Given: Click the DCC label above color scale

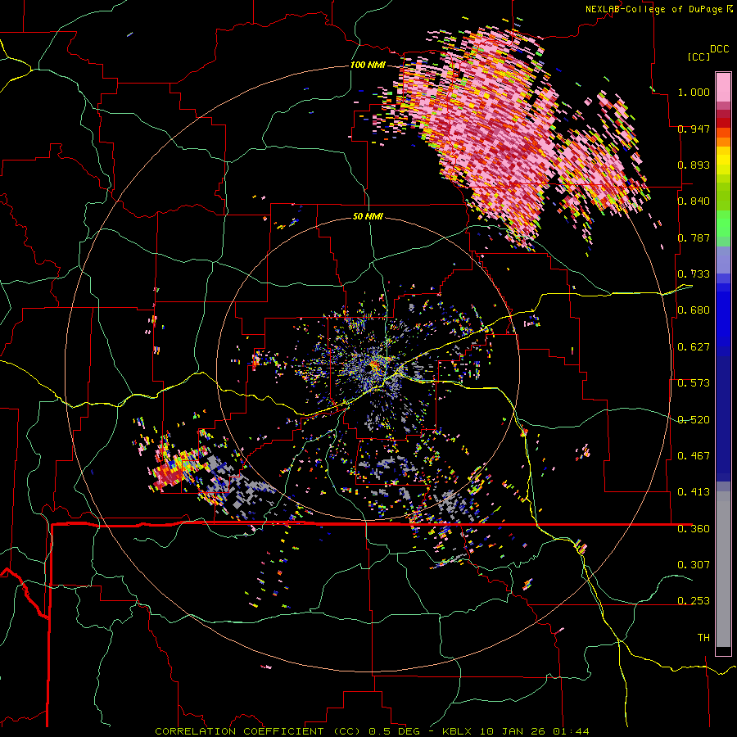Looking at the screenshot, I should pos(719,49).
